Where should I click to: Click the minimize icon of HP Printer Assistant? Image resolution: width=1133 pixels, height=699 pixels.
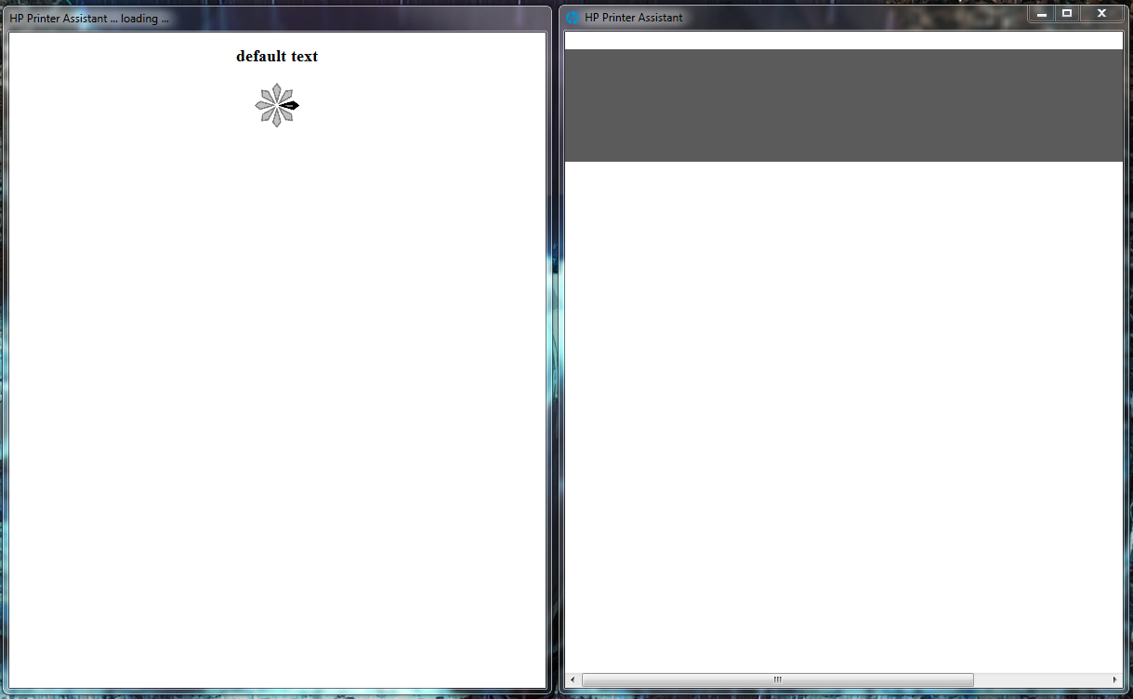click(1040, 13)
